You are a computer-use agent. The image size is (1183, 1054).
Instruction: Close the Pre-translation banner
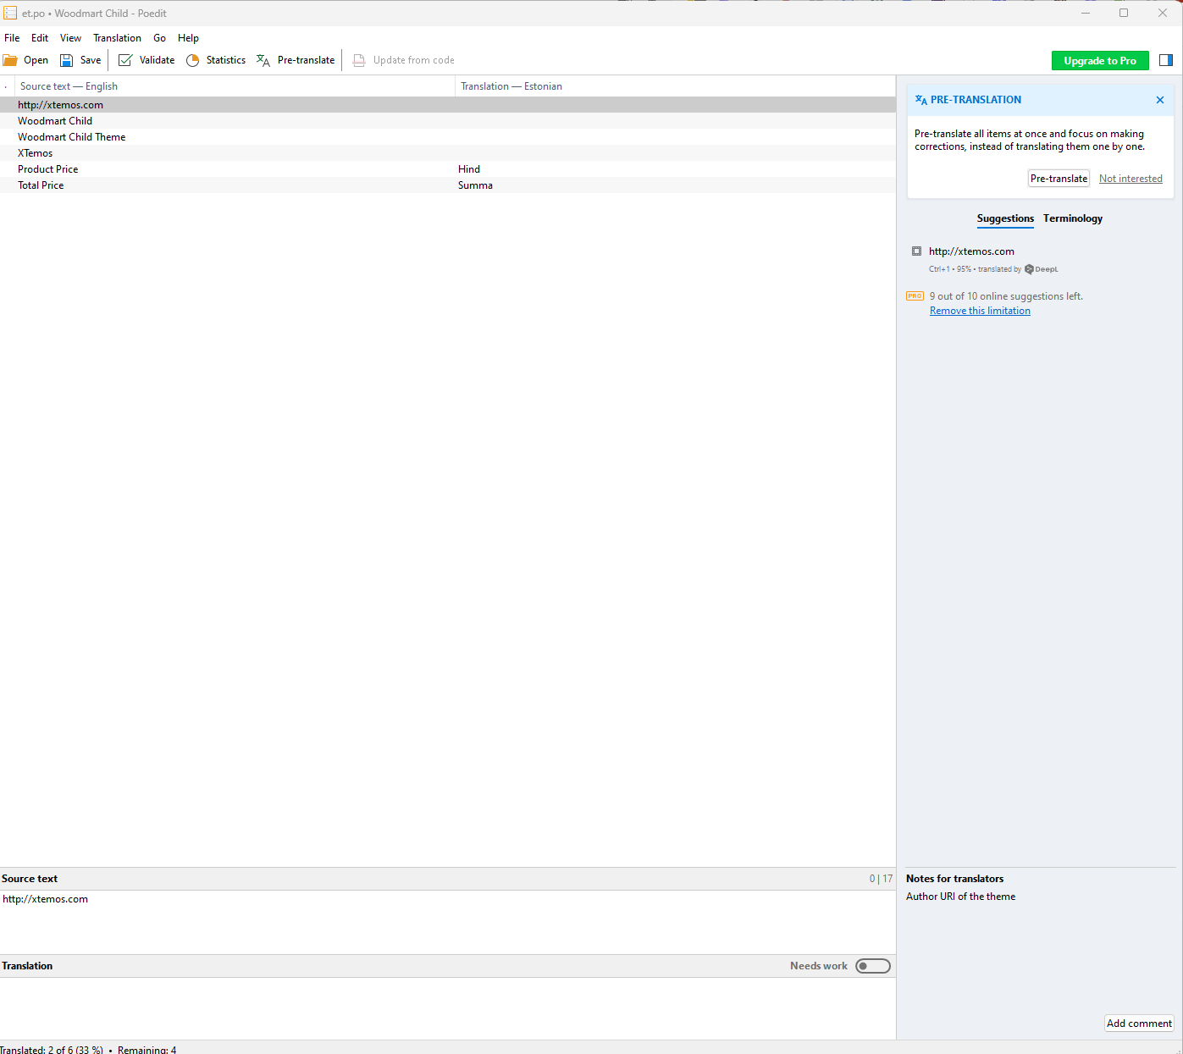pyautogui.click(x=1160, y=100)
